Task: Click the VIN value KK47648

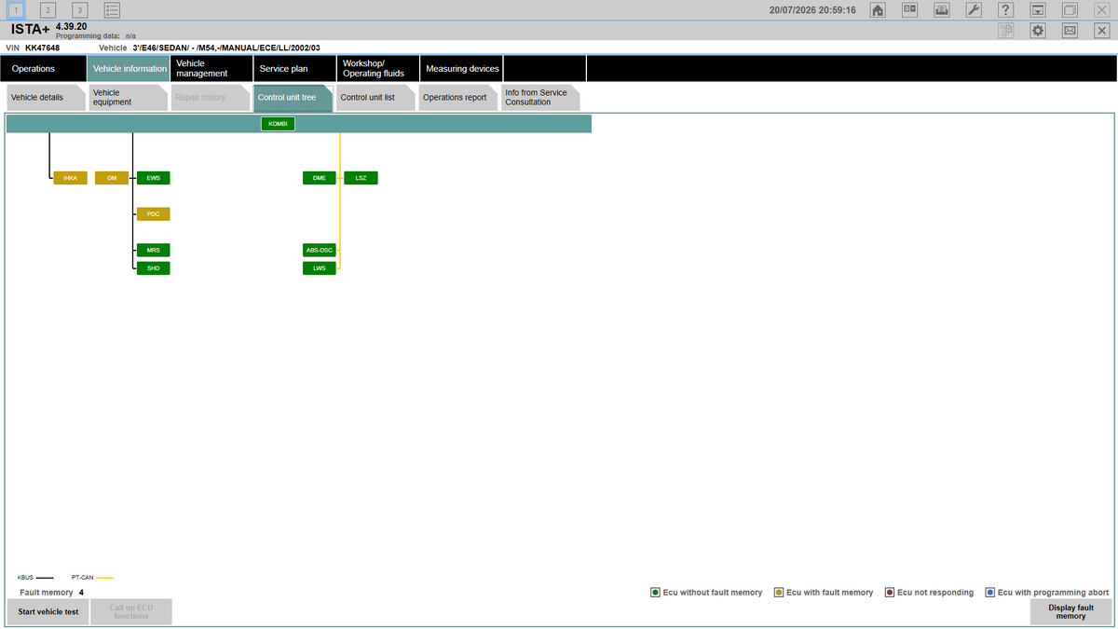Action: pyautogui.click(x=43, y=48)
